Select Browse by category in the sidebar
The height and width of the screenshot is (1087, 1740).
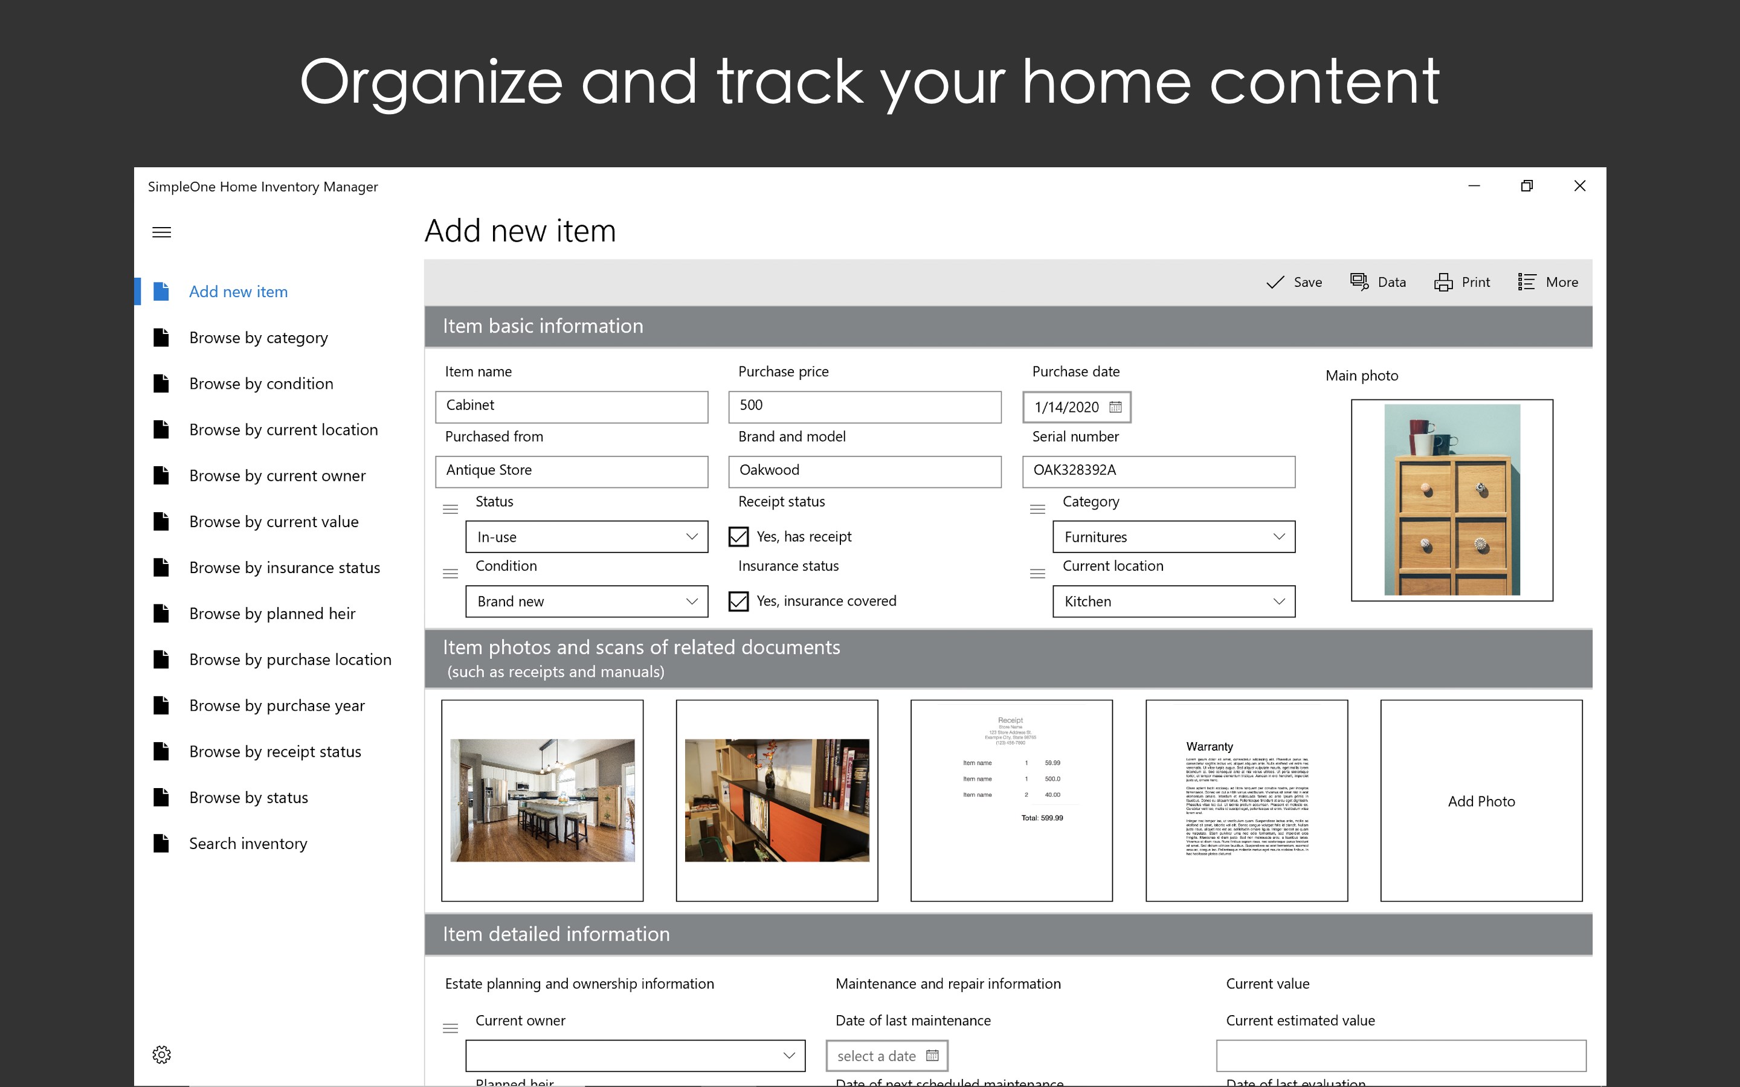coord(258,337)
